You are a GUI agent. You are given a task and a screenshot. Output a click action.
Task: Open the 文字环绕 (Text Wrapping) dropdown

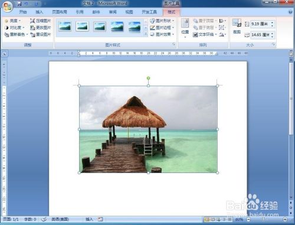(205, 34)
